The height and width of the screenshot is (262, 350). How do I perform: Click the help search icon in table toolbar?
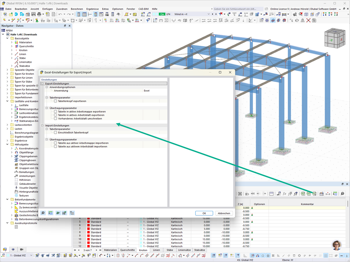[x=342, y=194]
